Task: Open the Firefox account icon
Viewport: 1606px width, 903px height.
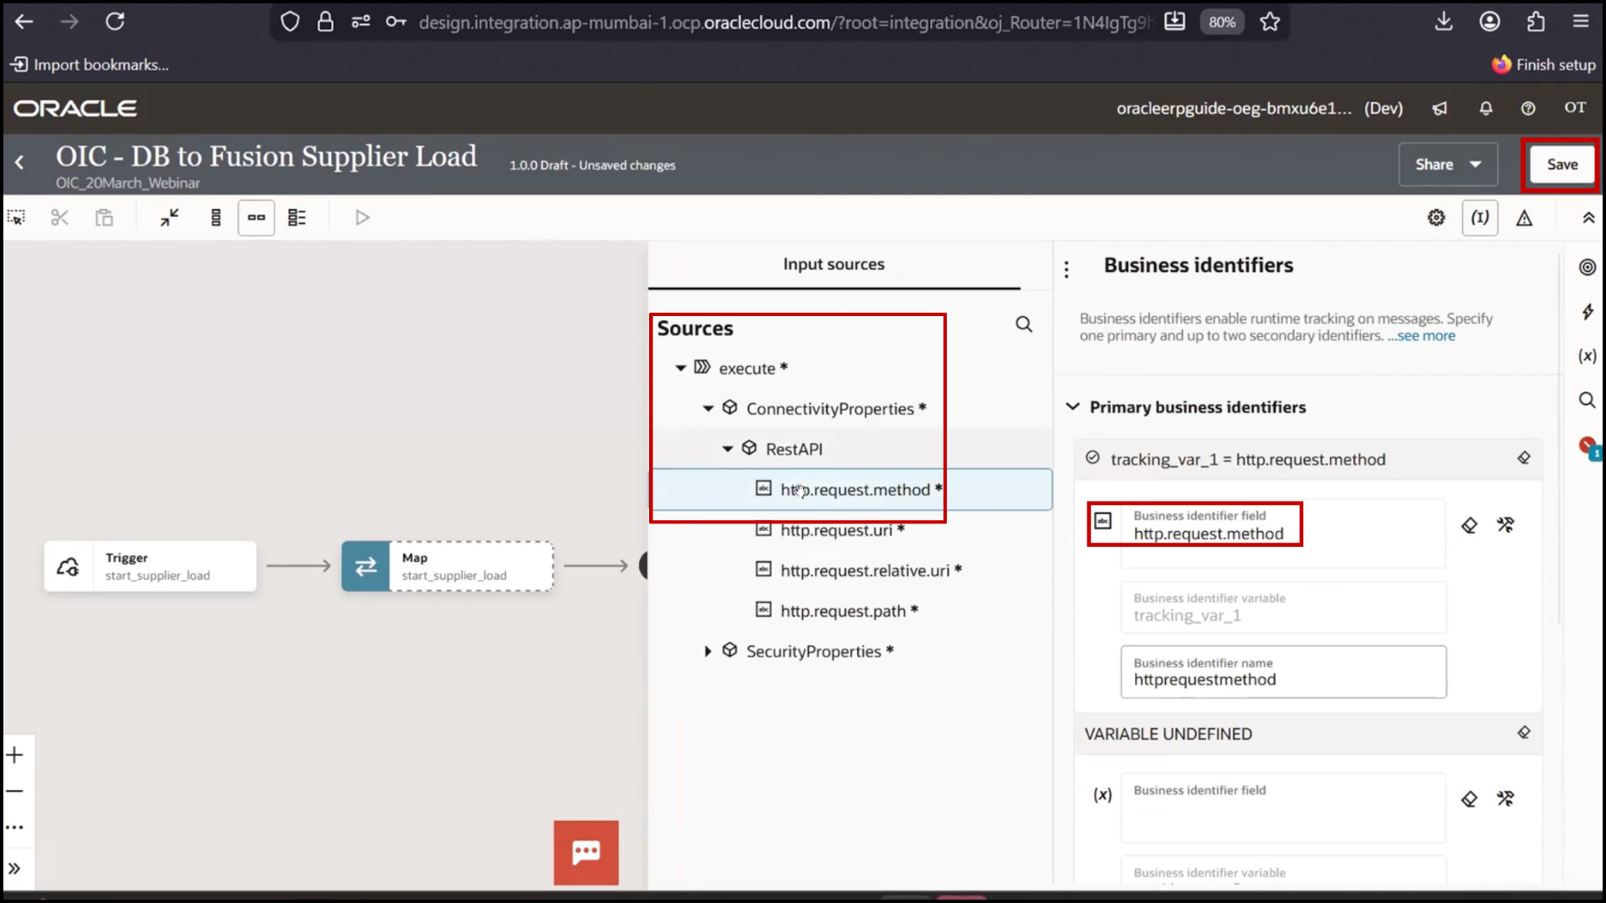Action: pos(1490,22)
